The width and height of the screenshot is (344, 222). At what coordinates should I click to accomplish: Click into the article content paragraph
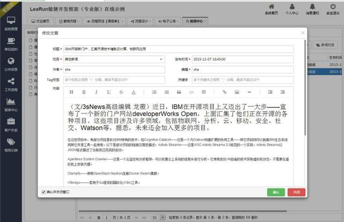click(x=178, y=117)
